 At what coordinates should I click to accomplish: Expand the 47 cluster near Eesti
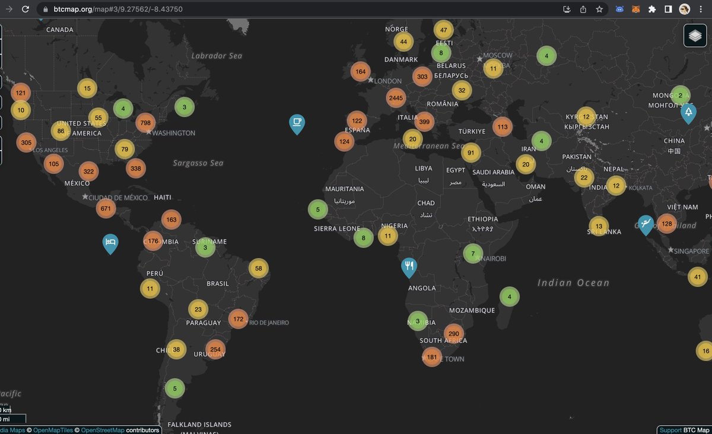[443, 30]
